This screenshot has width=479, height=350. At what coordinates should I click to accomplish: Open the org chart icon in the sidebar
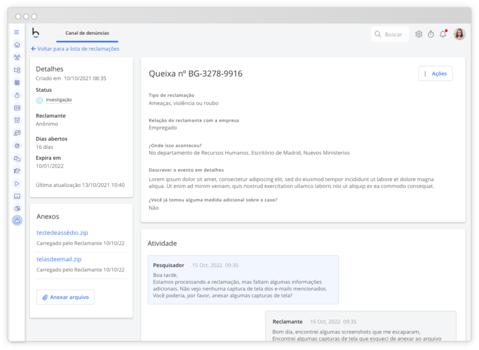click(17, 70)
